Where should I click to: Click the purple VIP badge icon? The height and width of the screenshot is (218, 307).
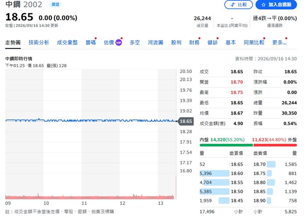point(119,43)
